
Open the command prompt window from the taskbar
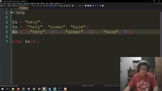click(60, 89)
